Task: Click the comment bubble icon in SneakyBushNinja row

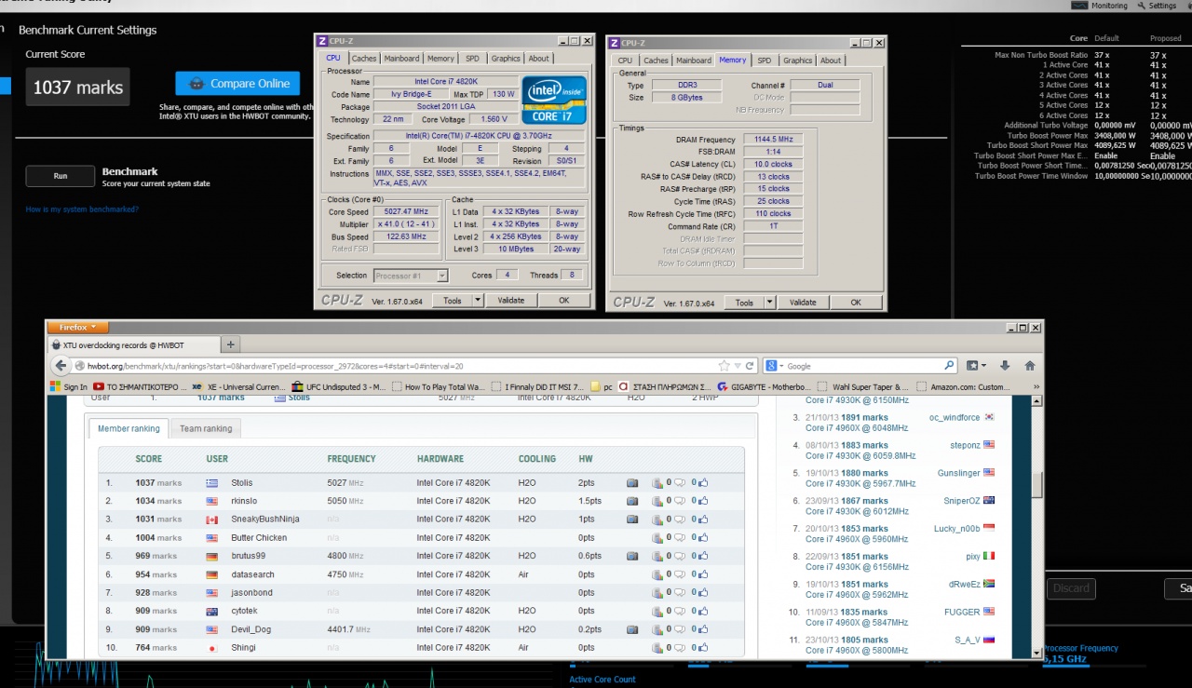Action: pos(680,519)
